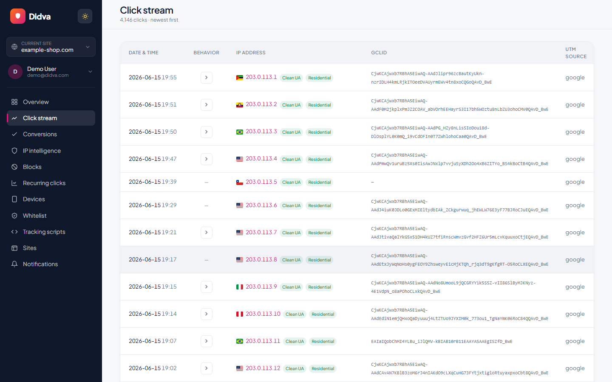Screen dimensions: 612x382
Task: Click the flag icon next to 203.0.113.9
Action: pos(240,287)
